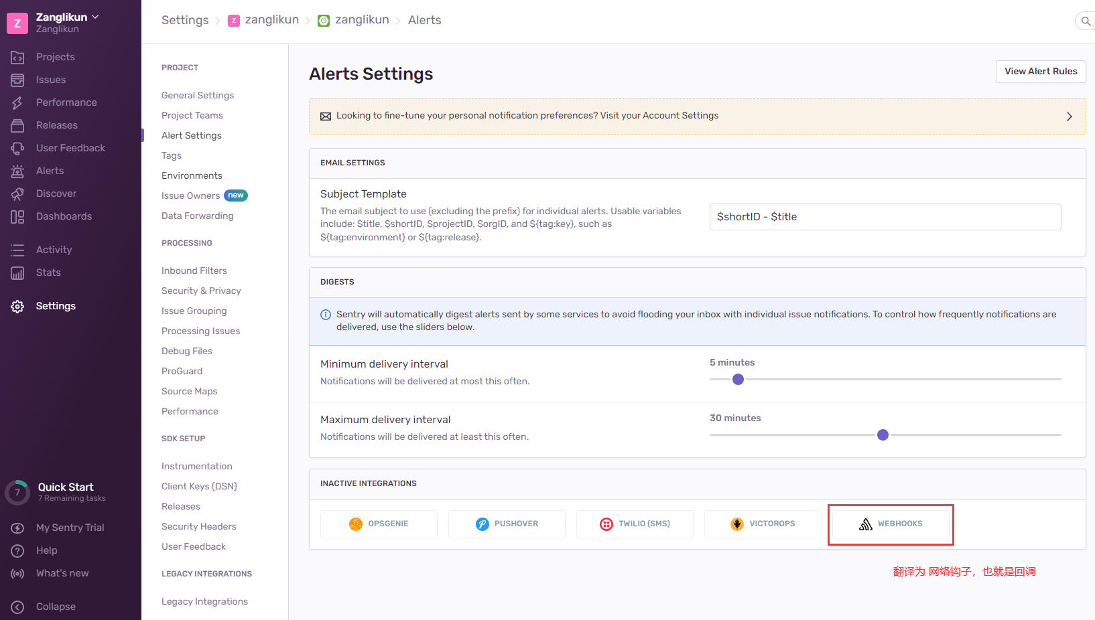Image resolution: width=1095 pixels, height=620 pixels.
Task: Select the OpsGenie integration
Action: pyautogui.click(x=379, y=524)
